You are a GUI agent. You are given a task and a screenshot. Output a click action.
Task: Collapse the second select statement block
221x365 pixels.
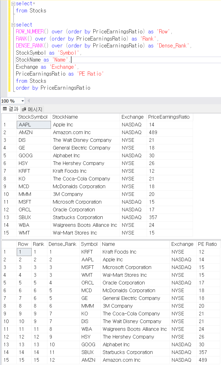click(13, 25)
